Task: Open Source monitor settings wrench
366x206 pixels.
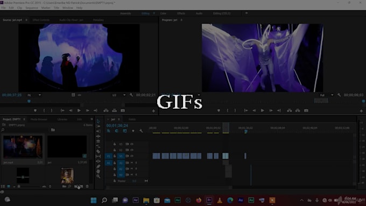Action: point(131,95)
